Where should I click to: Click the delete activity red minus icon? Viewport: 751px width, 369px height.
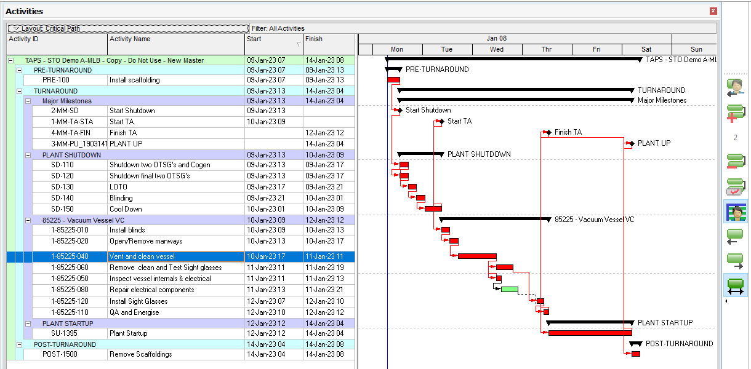pyautogui.click(x=735, y=162)
